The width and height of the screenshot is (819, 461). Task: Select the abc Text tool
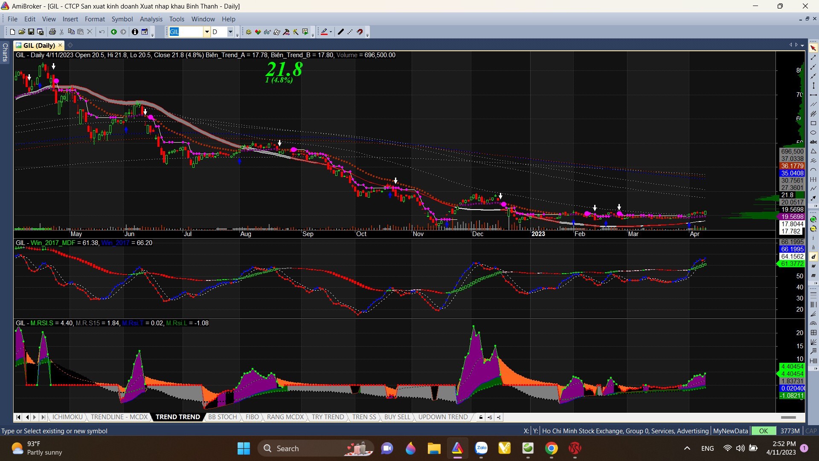click(813, 142)
